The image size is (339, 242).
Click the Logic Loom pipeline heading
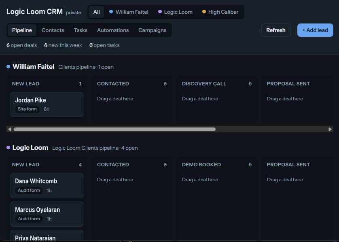click(x=30, y=147)
